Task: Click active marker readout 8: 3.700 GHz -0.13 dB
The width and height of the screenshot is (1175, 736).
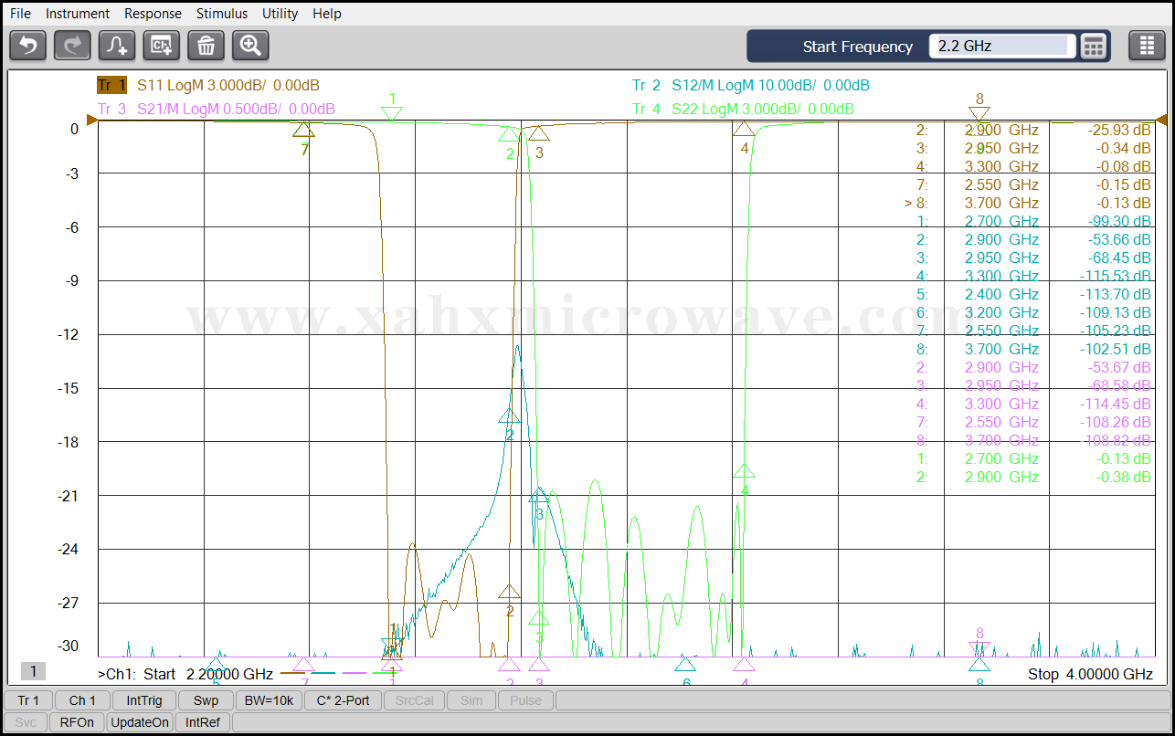Action: pos(1028,203)
